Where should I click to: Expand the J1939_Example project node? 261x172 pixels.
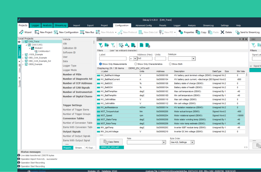coord(23,55)
